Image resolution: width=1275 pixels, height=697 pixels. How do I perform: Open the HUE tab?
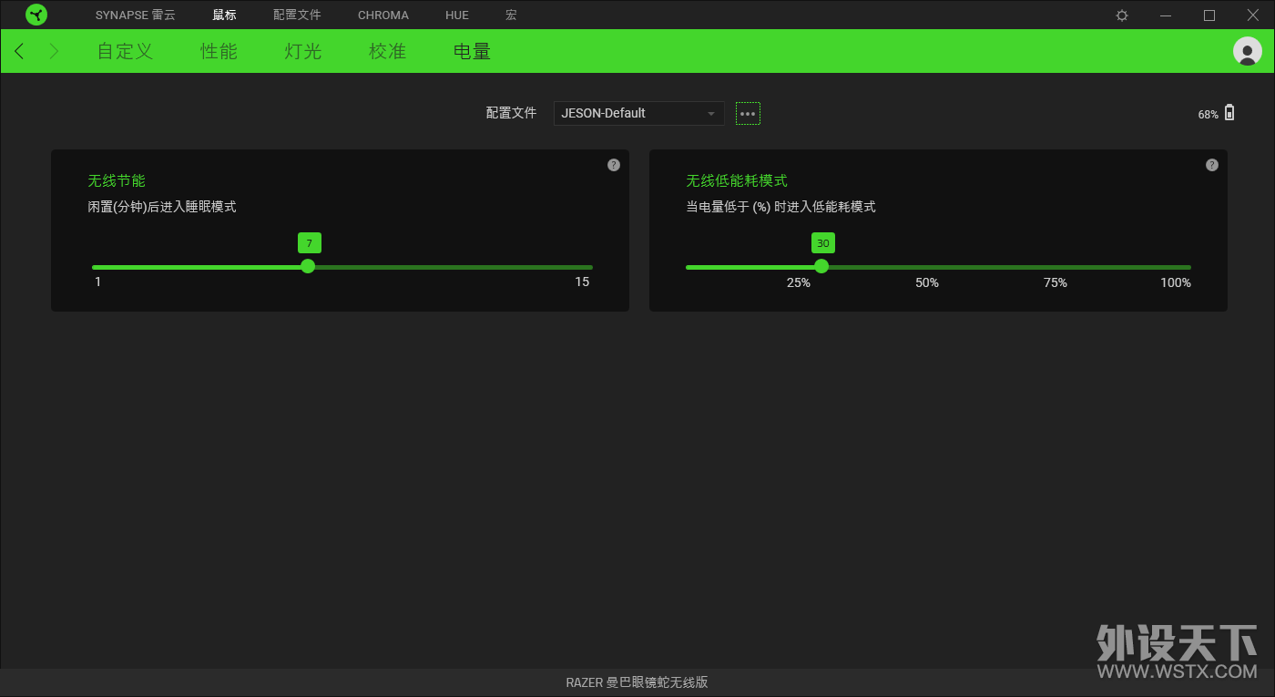(x=457, y=15)
